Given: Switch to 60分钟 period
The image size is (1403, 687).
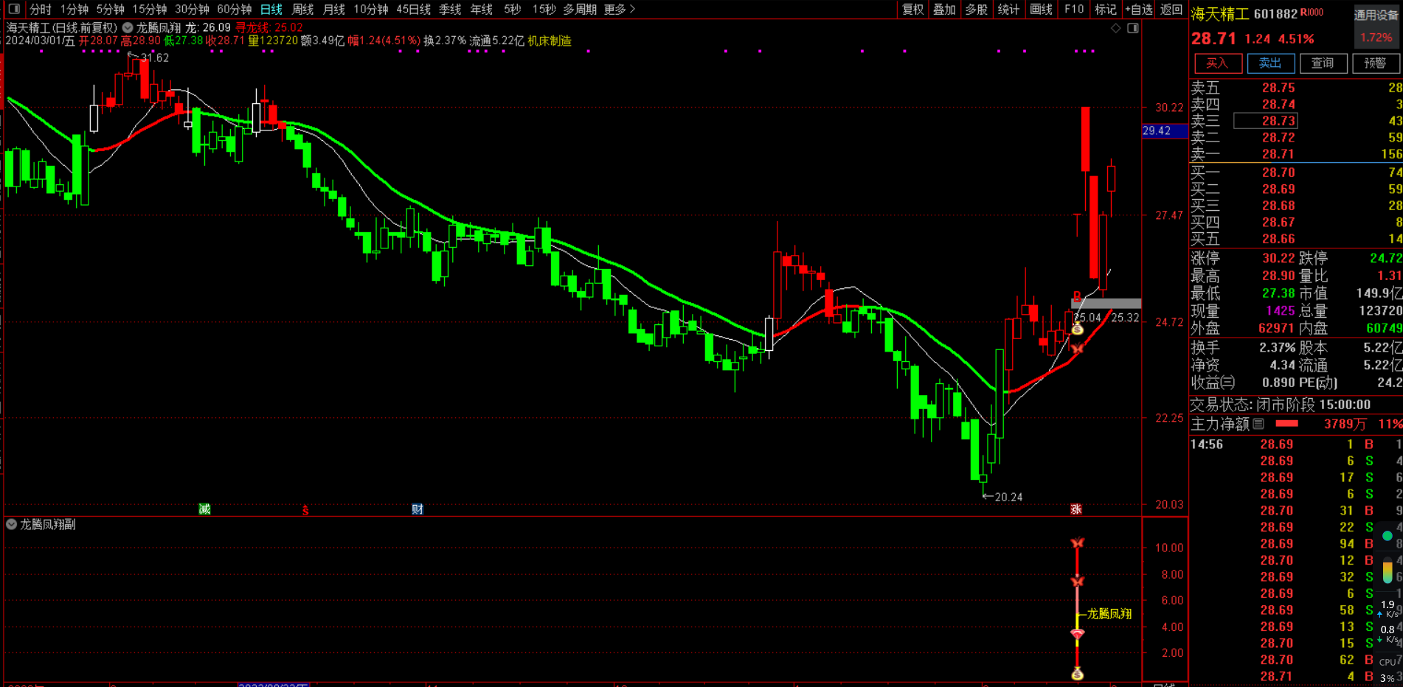Looking at the screenshot, I should 235,9.
